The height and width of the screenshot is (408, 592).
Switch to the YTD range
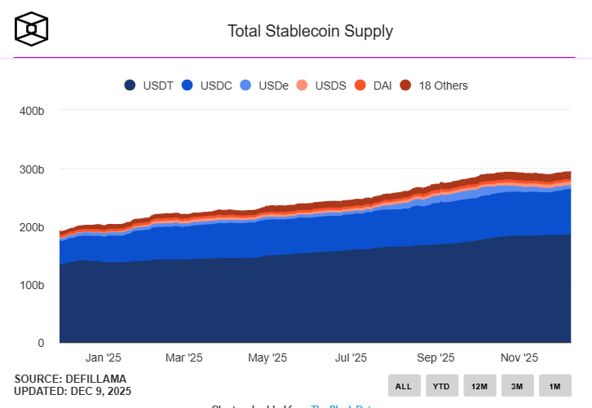pyautogui.click(x=441, y=385)
